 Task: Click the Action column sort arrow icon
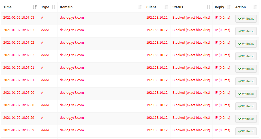click(x=255, y=7)
